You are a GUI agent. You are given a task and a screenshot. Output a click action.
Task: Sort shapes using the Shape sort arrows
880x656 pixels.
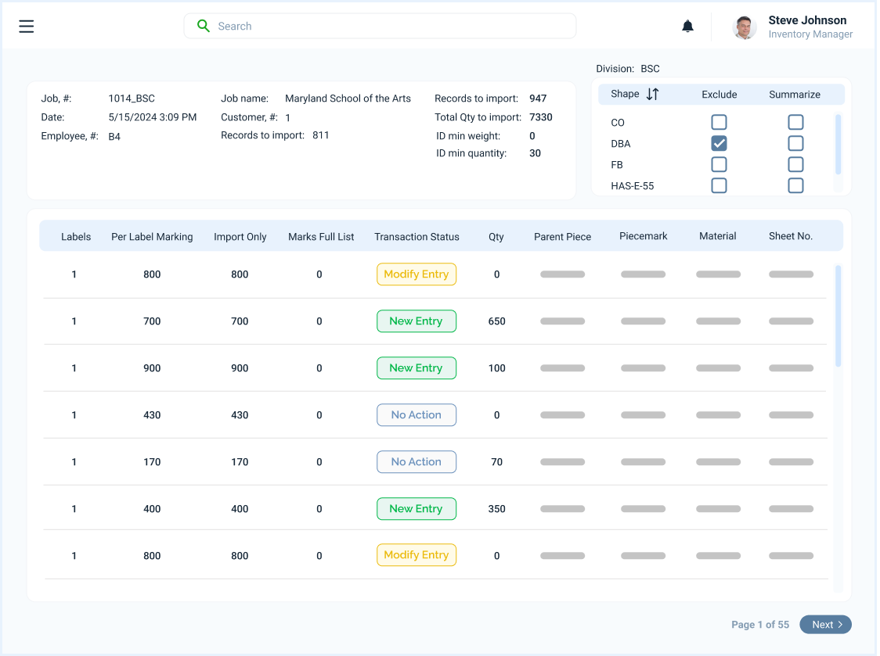click(x=652, y=95)
